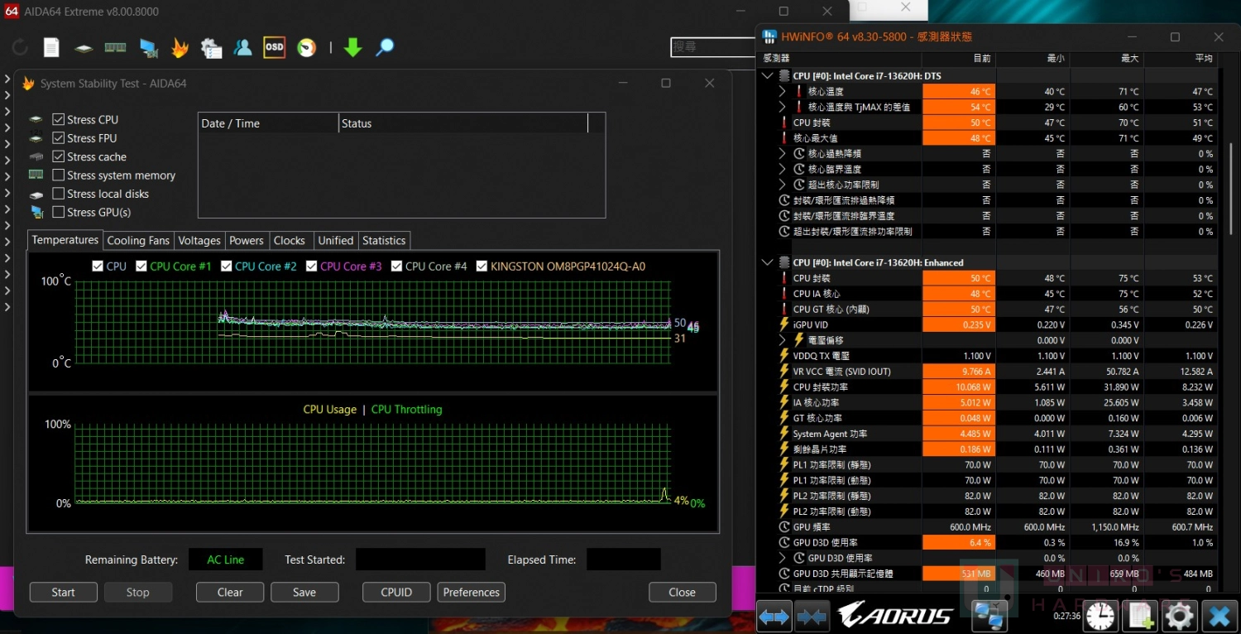This screenshot has width=1241, height=634.
Task: Click the monitor and card icon in AIDA64 toolbar
Action: pos(149,48)
